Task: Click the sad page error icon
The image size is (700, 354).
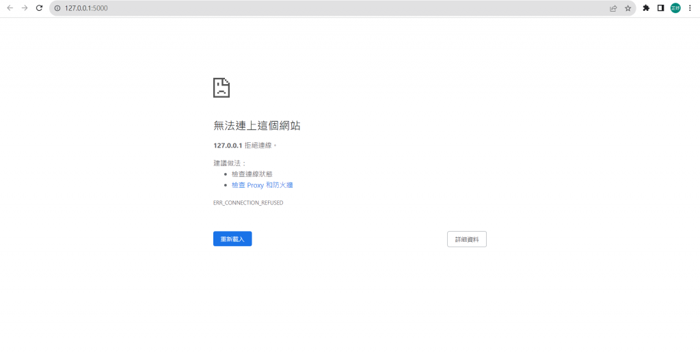Action: (x=221, y=87)
